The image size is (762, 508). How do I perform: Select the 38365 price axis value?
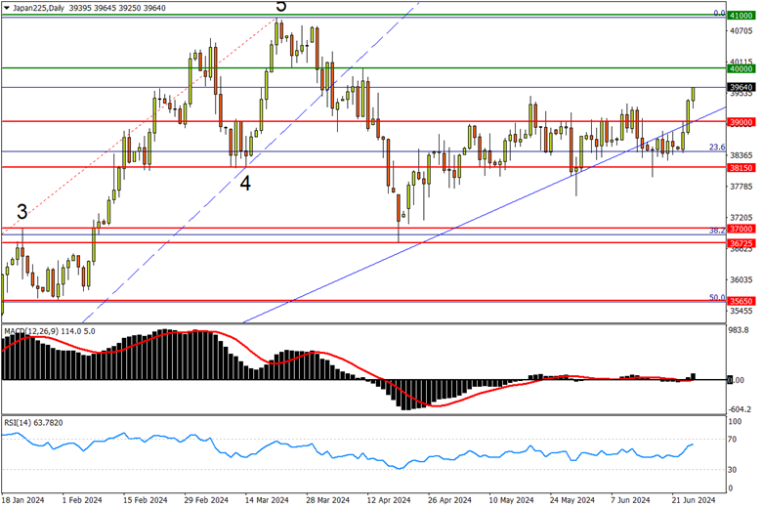point(741,155)
